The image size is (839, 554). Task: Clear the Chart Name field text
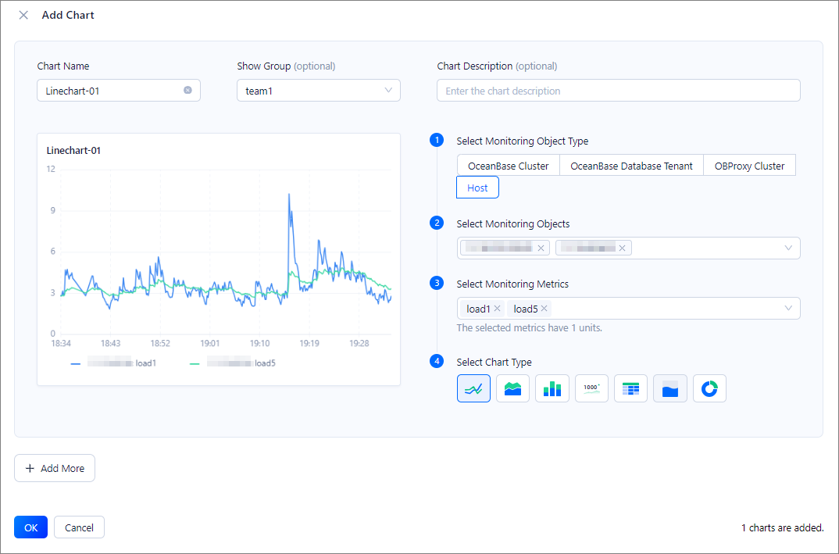[x=187, y=91]
